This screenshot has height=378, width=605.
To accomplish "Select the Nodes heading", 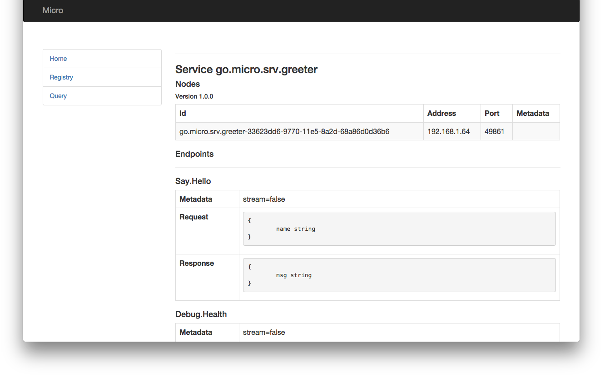I will [x=188, y=84].
